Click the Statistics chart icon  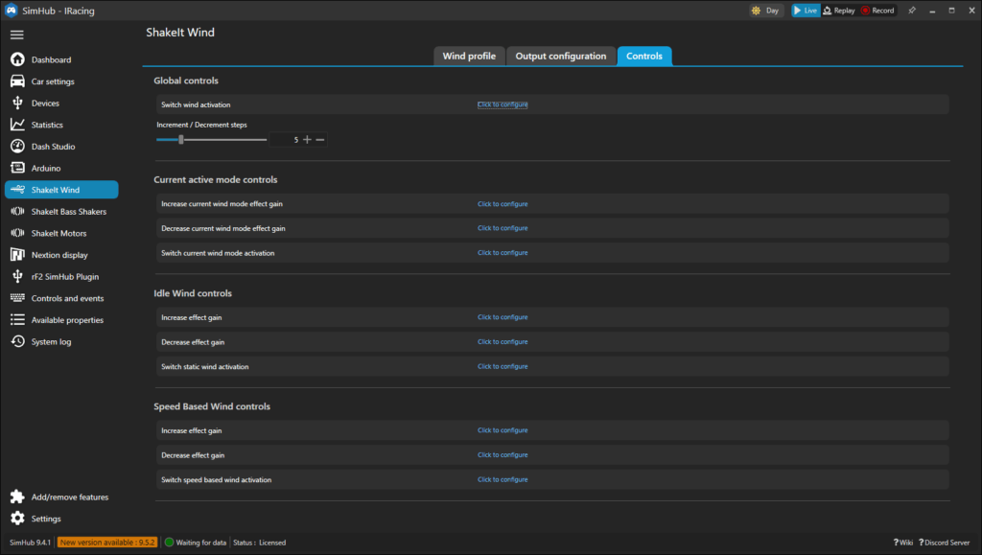(17, 125)
